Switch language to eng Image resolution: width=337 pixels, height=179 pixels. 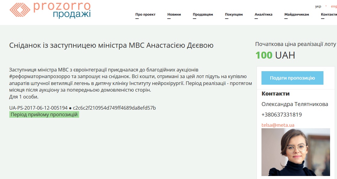pos(334,6)
